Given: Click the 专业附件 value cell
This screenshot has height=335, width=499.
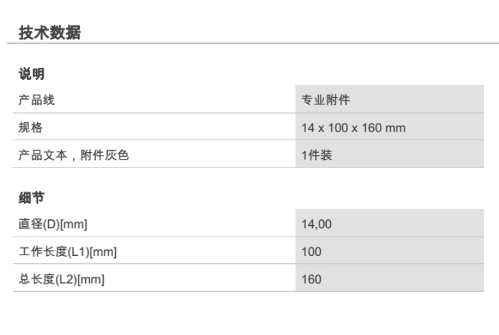Looking at the screenshot, I should coord(325,100).
